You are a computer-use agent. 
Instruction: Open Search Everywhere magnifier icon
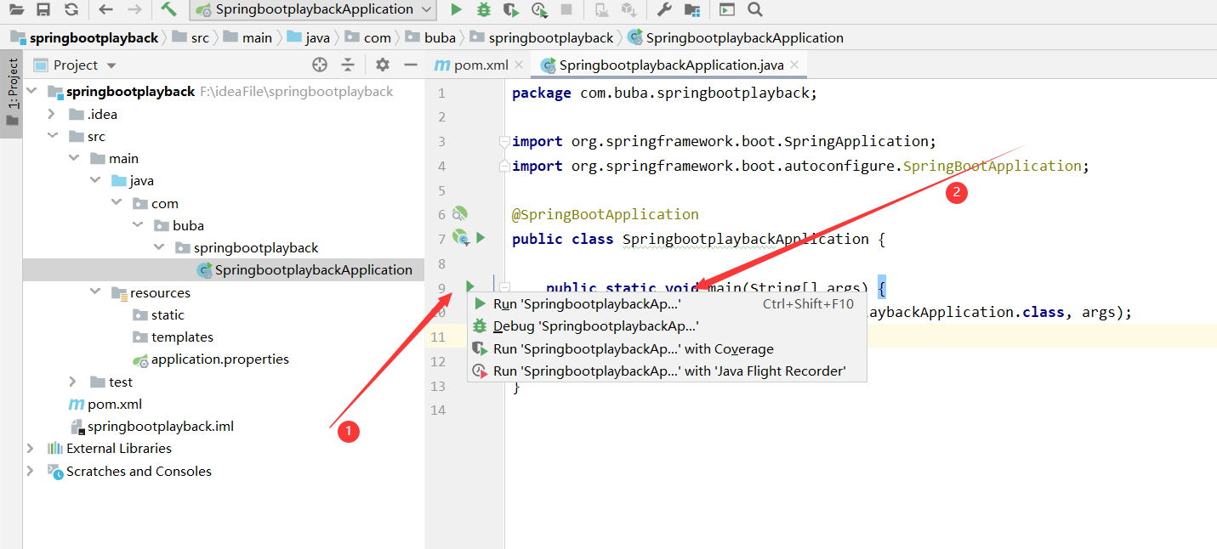point(754,9)
